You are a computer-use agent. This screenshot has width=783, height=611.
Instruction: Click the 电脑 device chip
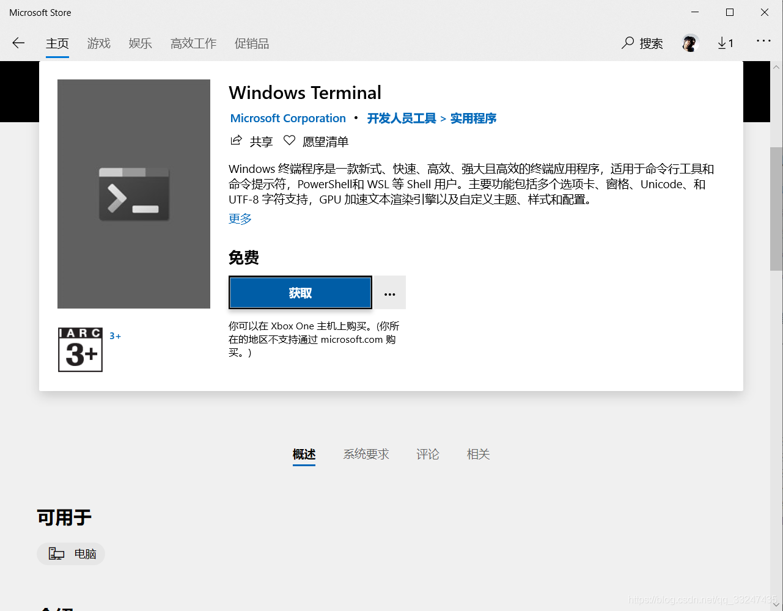pos(71,554)
